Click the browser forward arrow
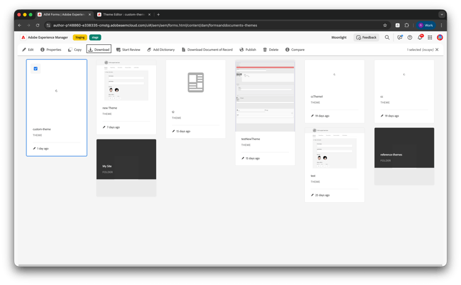This screenshot has height=285, width=461. (x=28, y=25)
